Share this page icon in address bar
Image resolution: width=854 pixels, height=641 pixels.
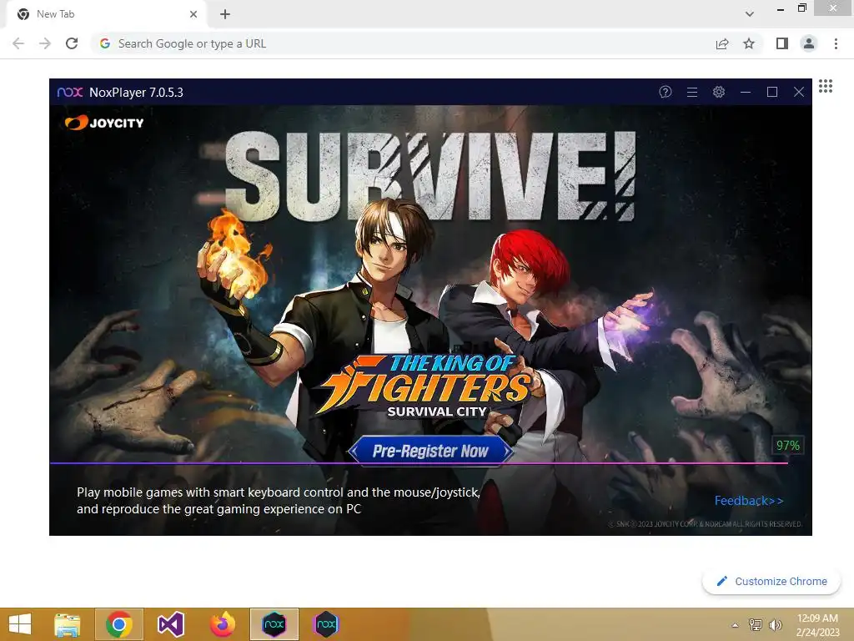point(722,43)
